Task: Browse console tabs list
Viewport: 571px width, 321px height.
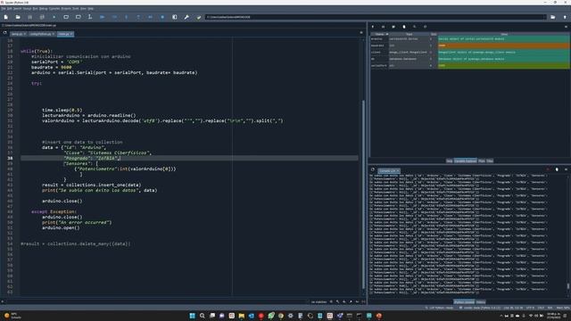Action: tap(373, 169)
